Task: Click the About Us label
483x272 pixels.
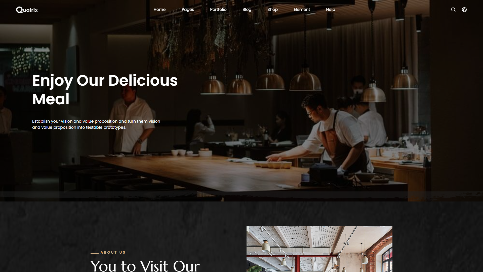Action: [x=113, y=252]
